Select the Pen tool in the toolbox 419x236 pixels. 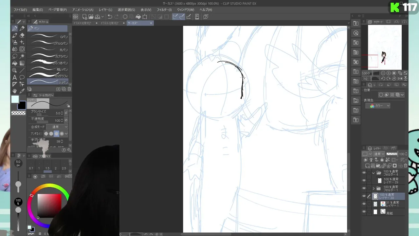click(15, 29)
